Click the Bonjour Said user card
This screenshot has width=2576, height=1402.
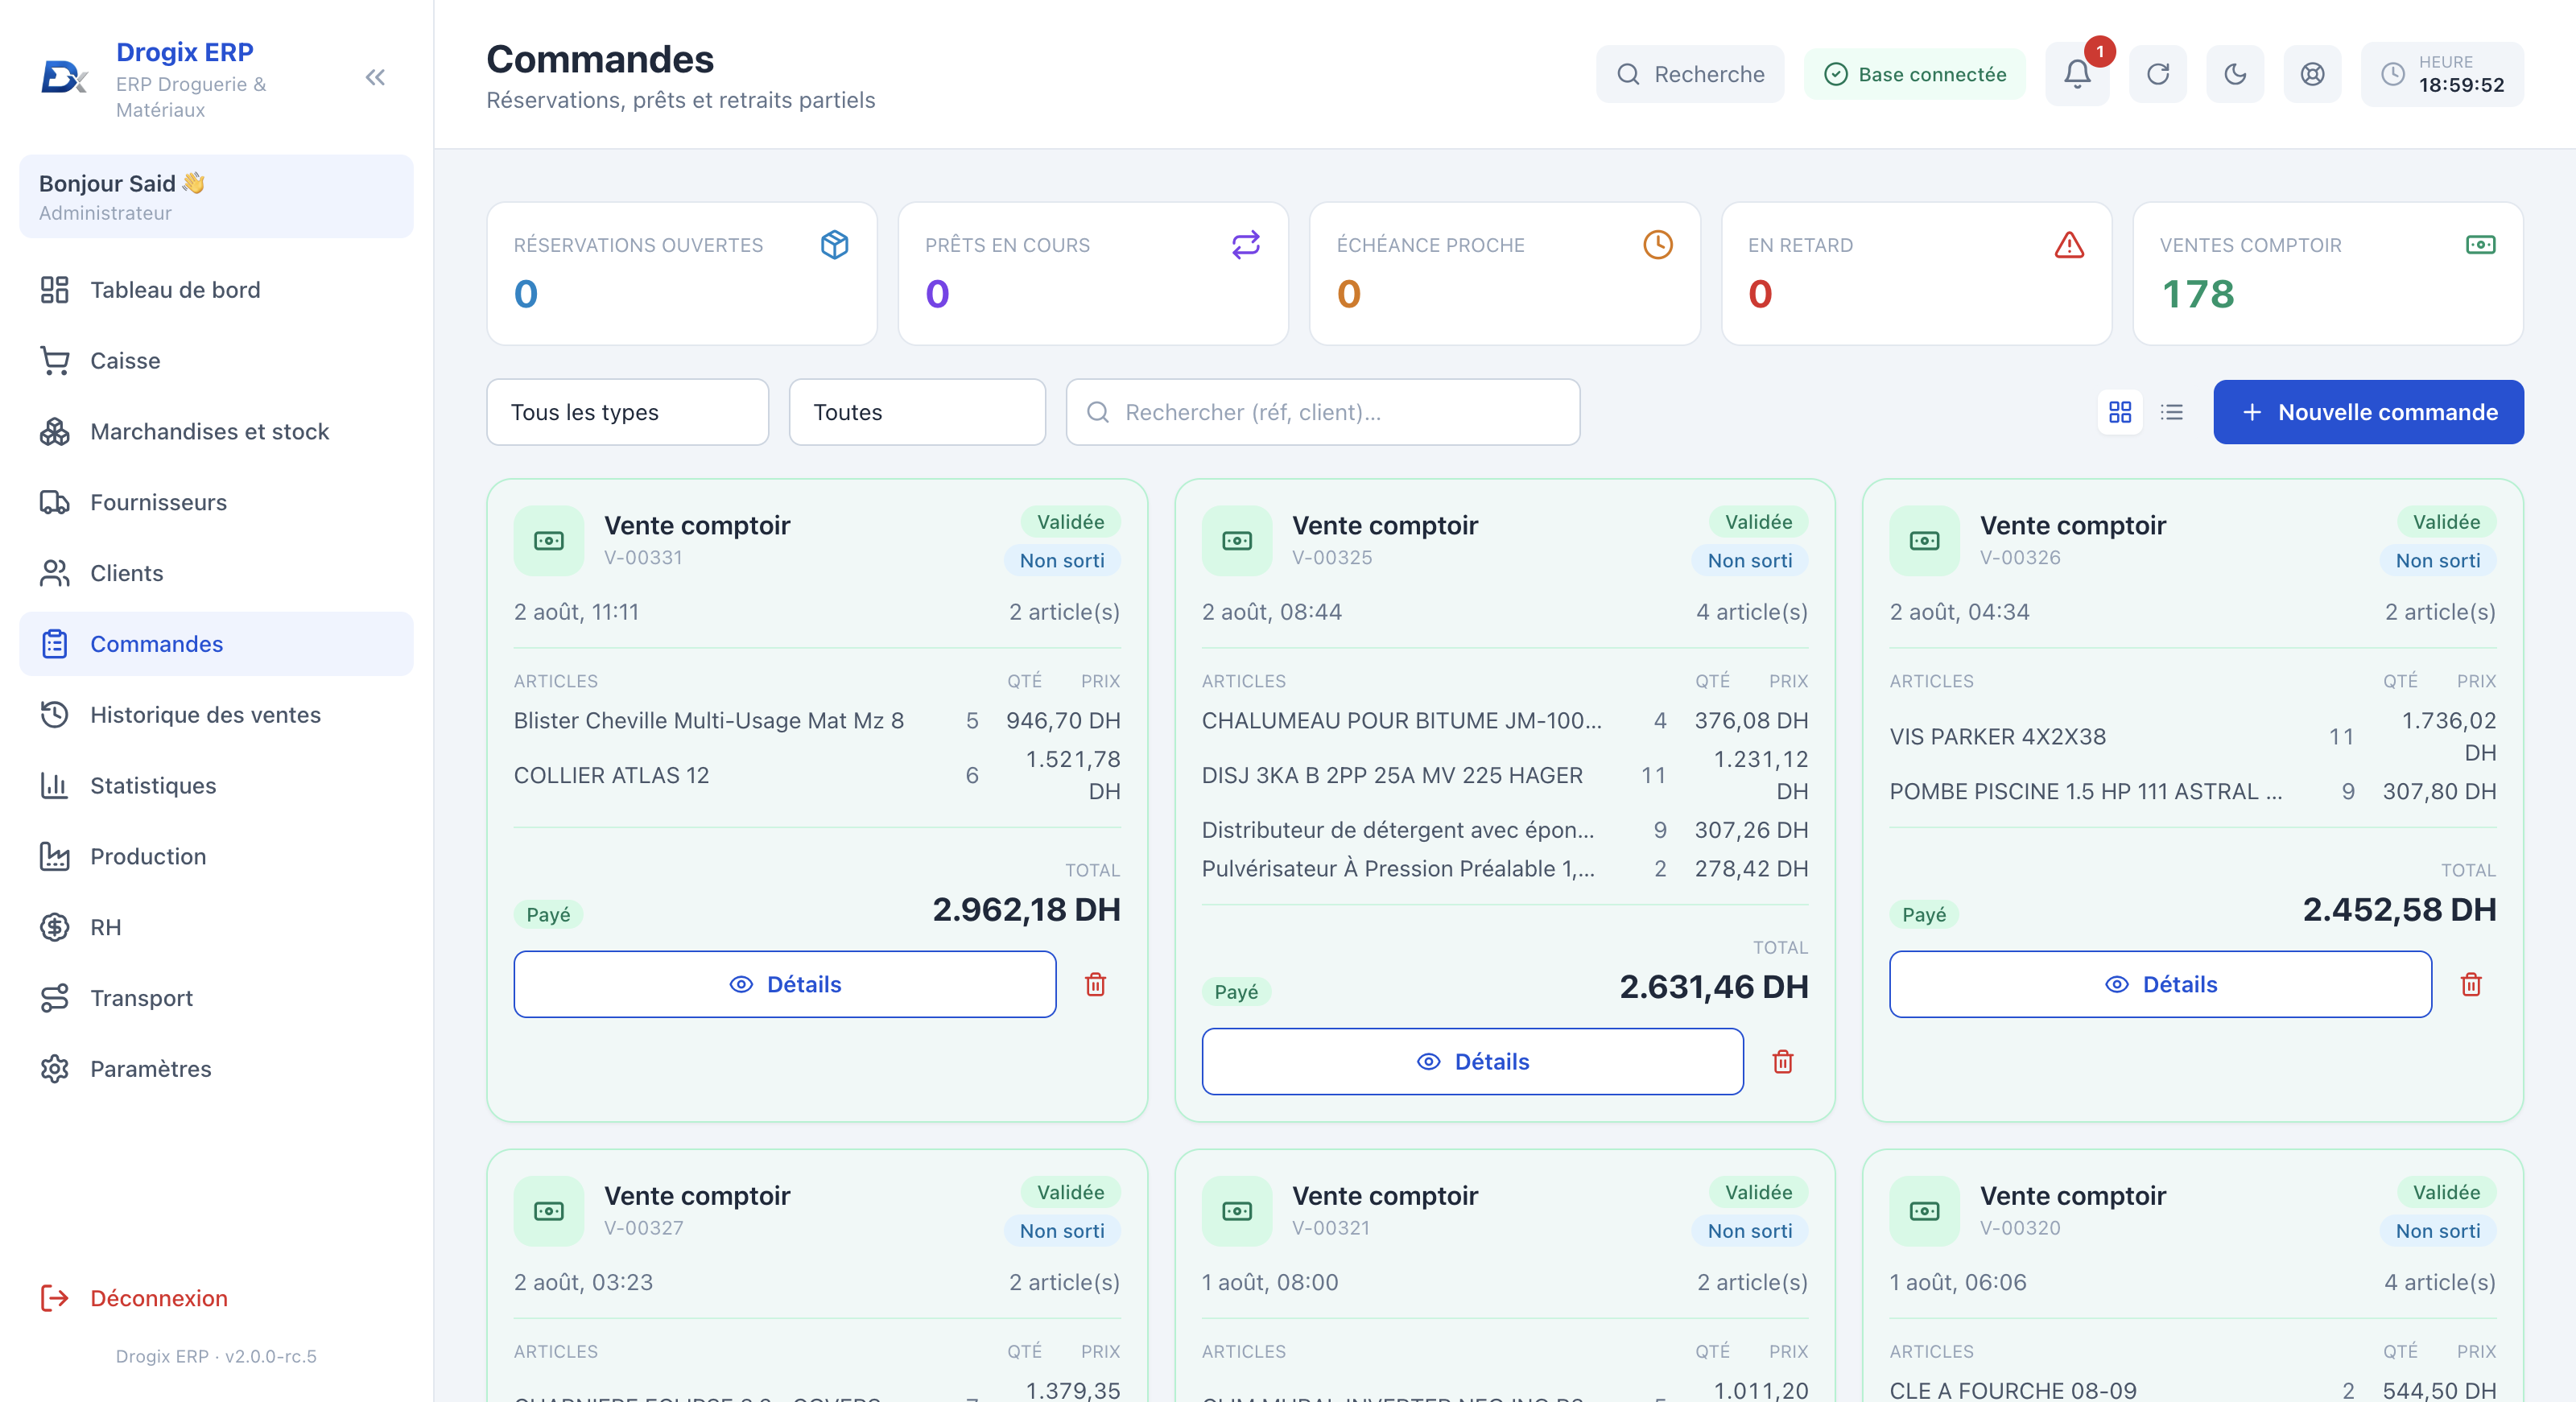pos(216,196)
